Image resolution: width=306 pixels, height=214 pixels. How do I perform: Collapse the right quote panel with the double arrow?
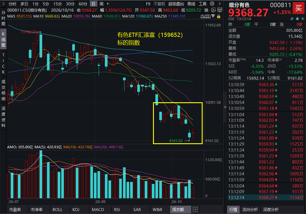coord(225,107)
